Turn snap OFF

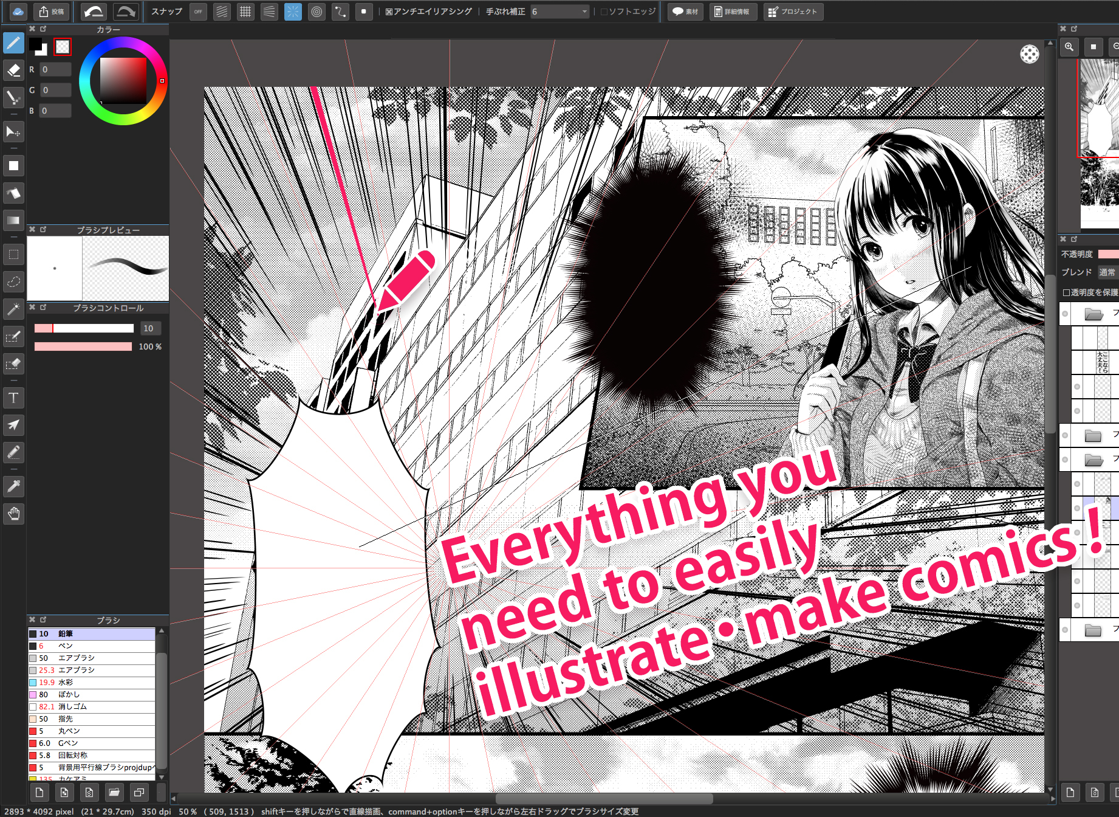tap(198, 12)
